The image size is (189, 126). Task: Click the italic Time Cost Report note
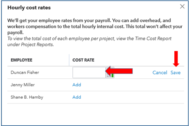(89, 42)
